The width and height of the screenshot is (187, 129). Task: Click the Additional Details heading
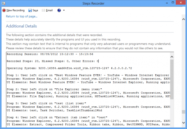point(21,26)
